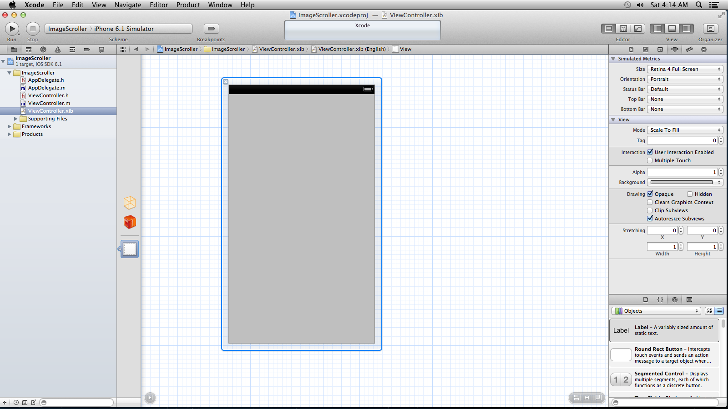This screenshot has width=728, height=409.
Task: Disable User Interaction Enabled checkbox
Action: [650, 152]
